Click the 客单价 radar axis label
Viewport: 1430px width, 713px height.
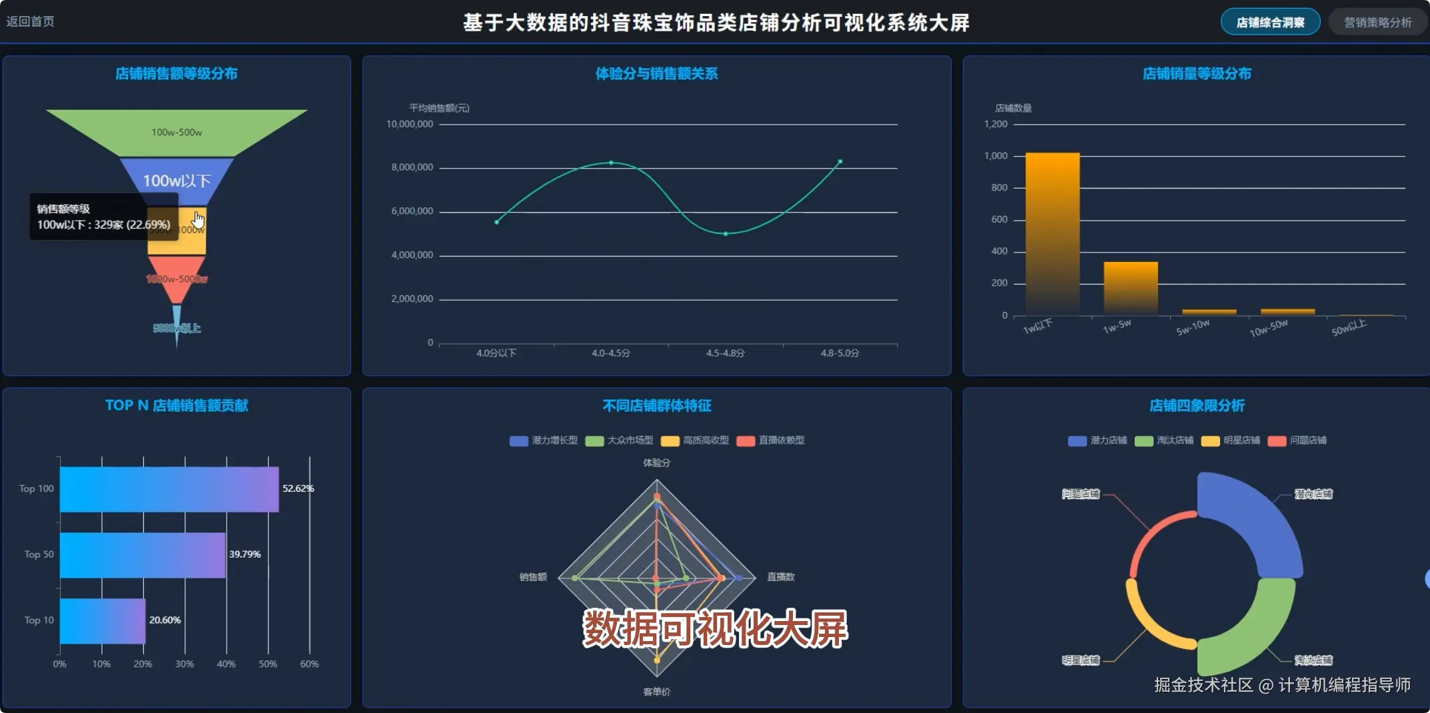click(657, 692)
